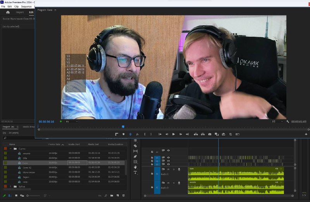310x202 pixels.
Task: Select the Project: 261 panel tab
Action: pos(8,127)
